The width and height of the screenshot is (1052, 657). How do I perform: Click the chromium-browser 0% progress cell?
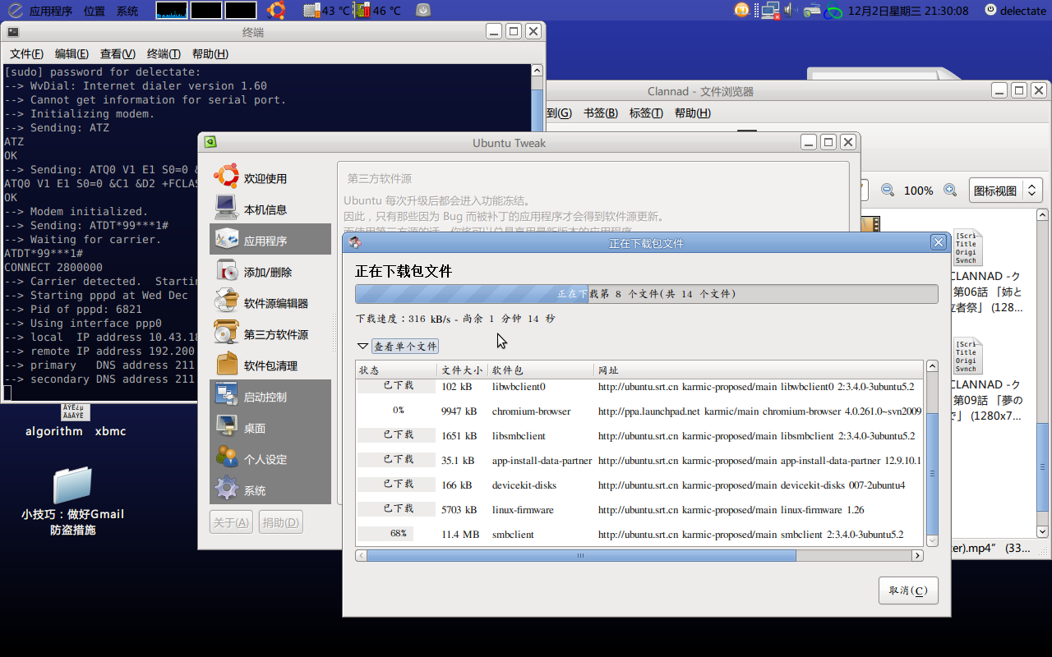(398, 411)
